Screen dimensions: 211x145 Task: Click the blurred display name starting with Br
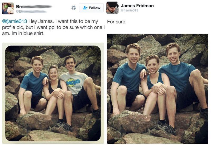pos(34,6)
